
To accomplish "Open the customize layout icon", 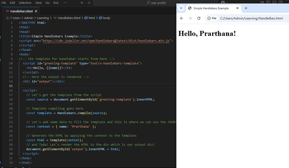I will click(262, 2).
